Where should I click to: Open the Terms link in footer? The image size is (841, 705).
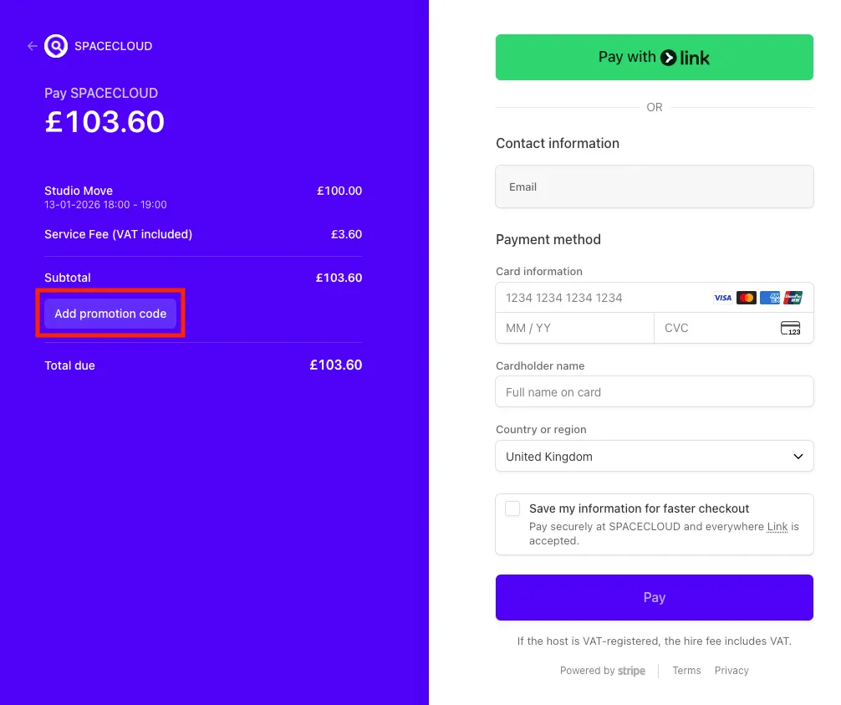[686, 671]
